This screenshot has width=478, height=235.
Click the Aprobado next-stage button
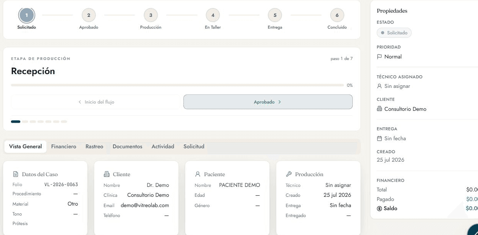pyautogui.click(x=268, y=102)
